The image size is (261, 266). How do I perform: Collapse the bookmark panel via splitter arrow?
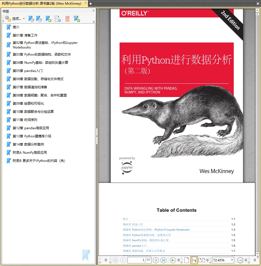[x=97, y=136]
